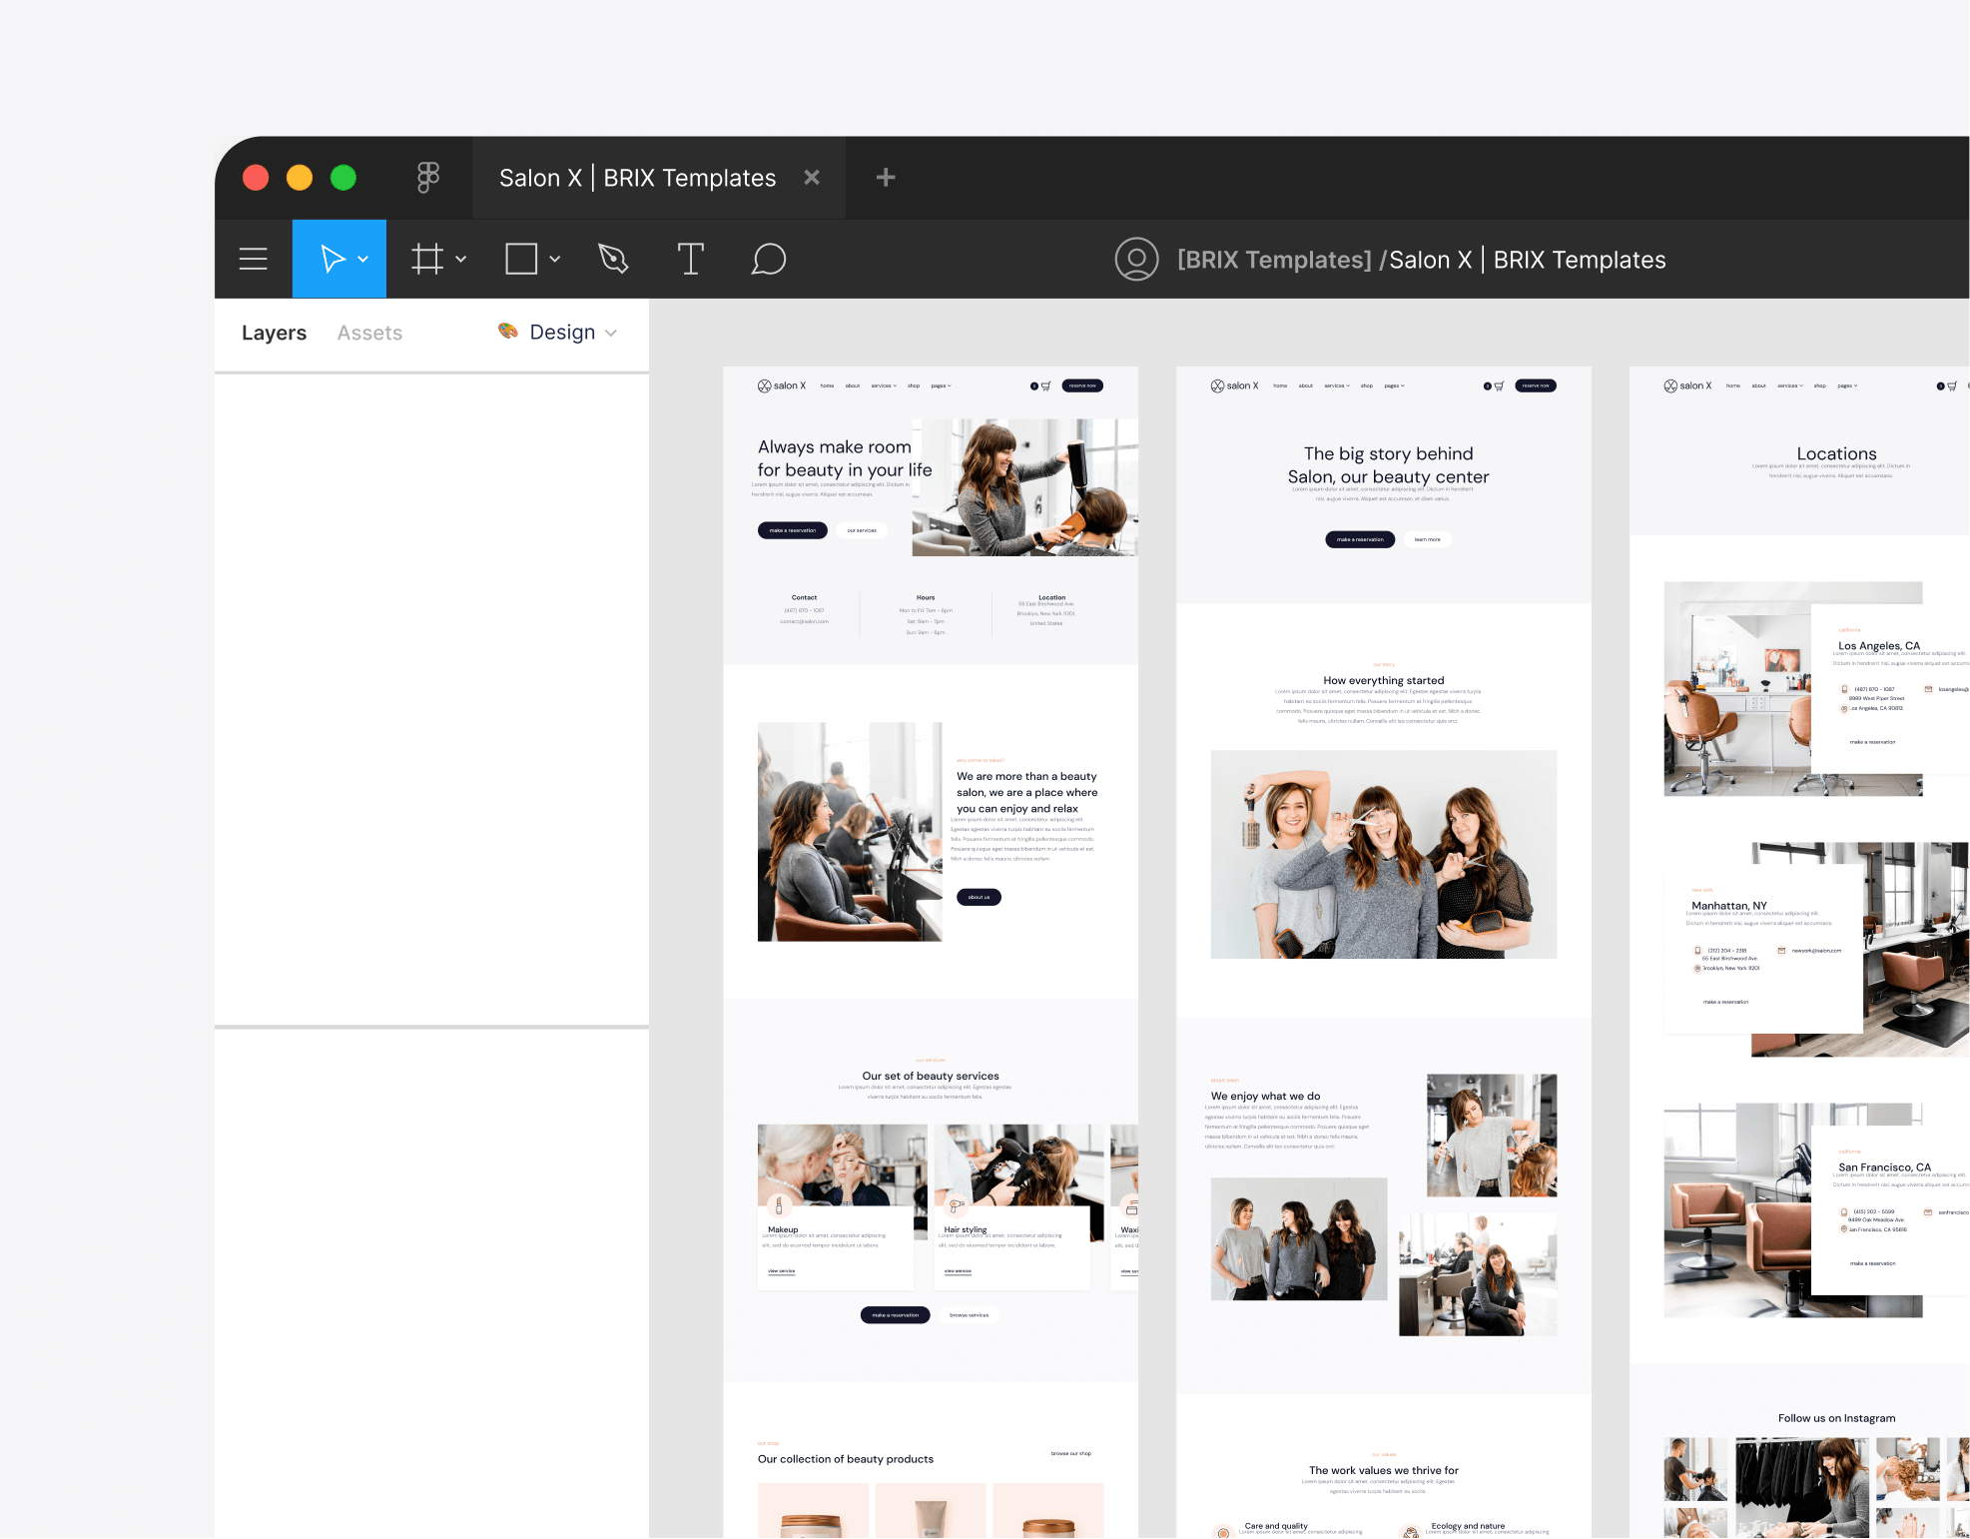Viewport: 1970px width, 1539px height.
Task: Click the palette emoji beside Design
Action: tap(508, 331)
